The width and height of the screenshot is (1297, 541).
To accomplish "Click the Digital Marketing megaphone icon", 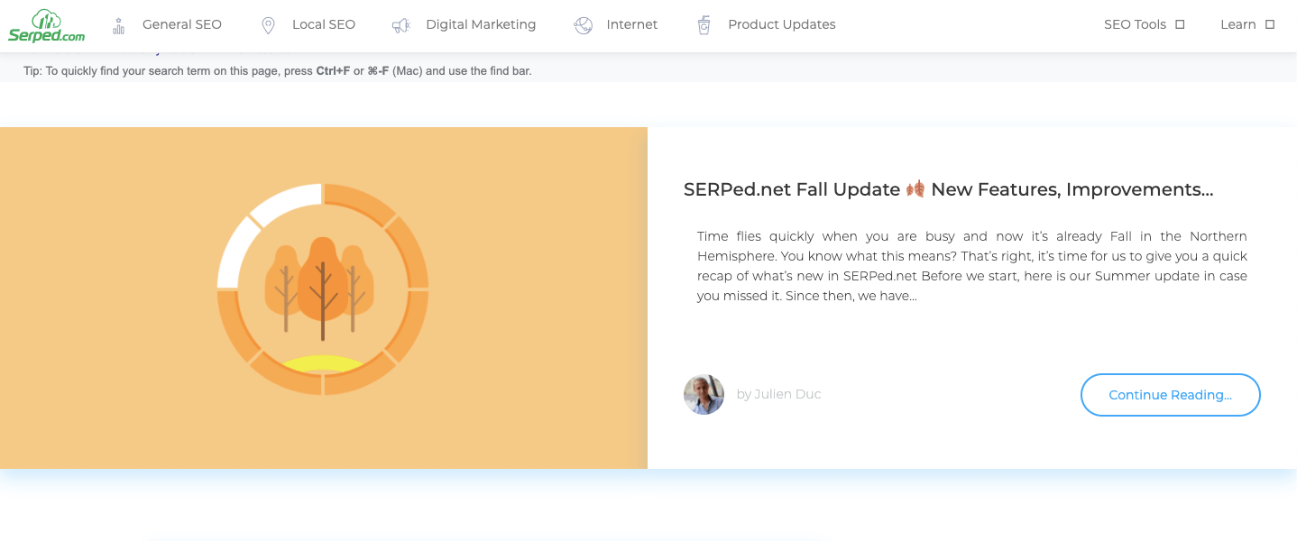I will click(400, 25).
